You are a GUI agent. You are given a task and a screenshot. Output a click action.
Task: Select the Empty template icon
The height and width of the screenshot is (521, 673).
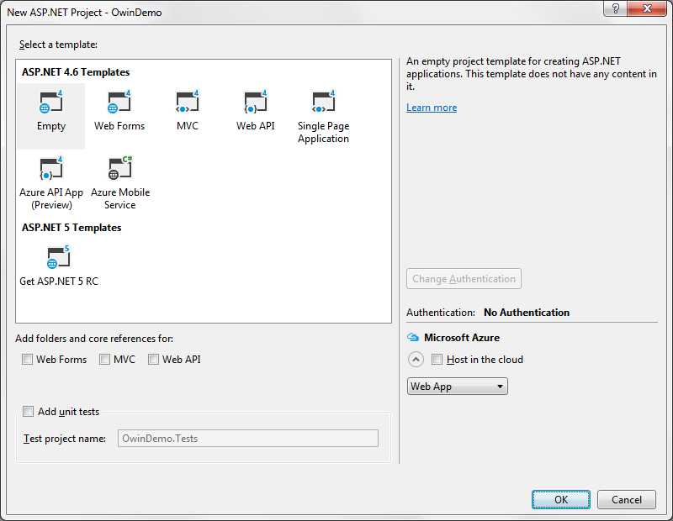(x=51, y=102)
